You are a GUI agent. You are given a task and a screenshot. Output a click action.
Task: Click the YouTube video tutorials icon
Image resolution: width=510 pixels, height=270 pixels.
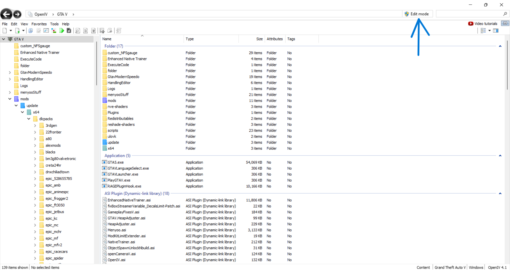[x=471, y=24]
